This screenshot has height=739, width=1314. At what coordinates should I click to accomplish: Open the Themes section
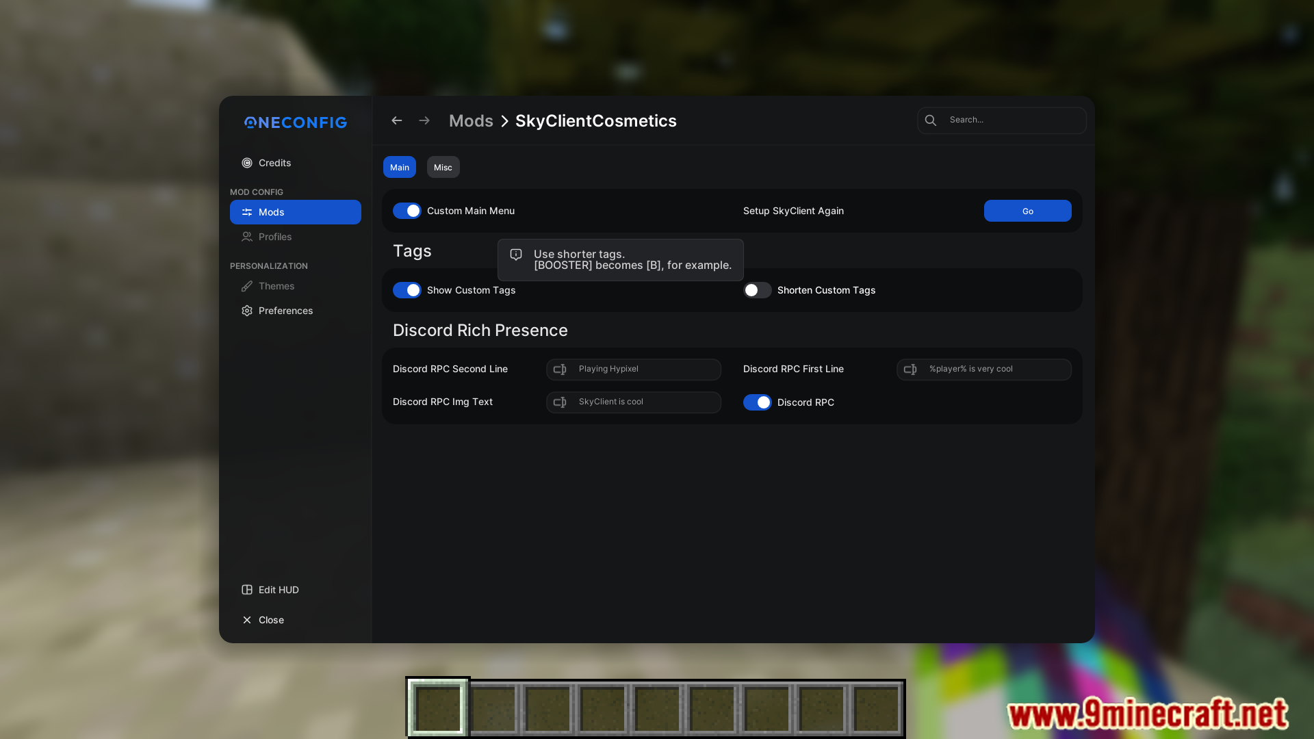[296, 286]
